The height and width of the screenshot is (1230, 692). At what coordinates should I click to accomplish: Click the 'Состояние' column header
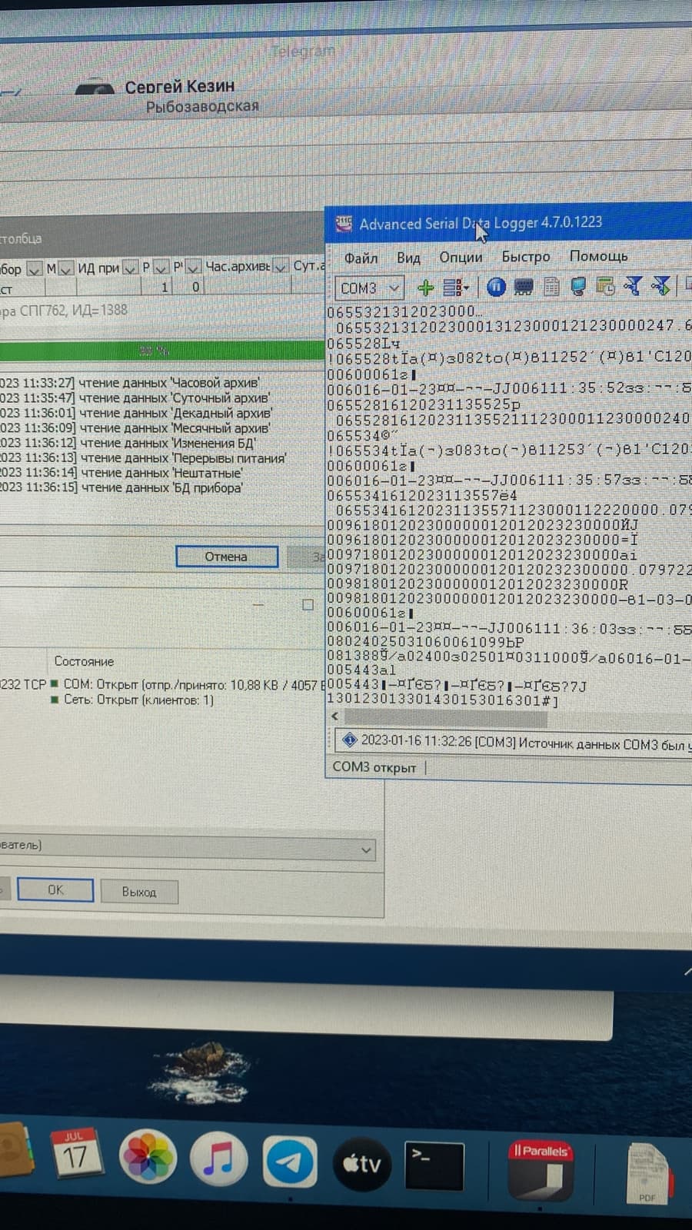point(84,661)
